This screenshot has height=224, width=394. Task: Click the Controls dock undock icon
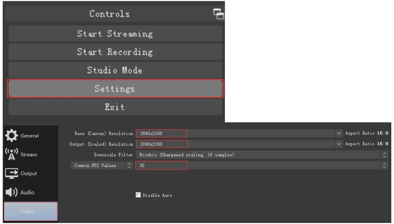[218, 14]
